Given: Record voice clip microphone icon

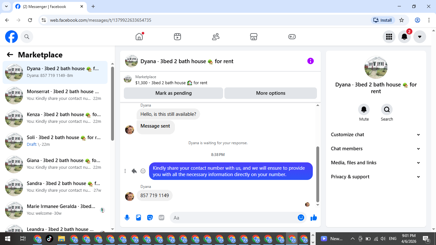Looking at the screenshot, I should click(127, 218).
